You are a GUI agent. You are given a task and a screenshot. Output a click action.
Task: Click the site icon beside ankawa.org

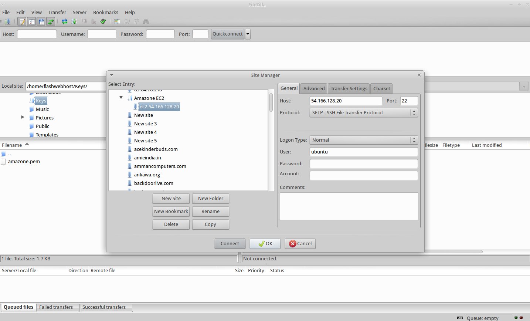(x=130, y=175)
